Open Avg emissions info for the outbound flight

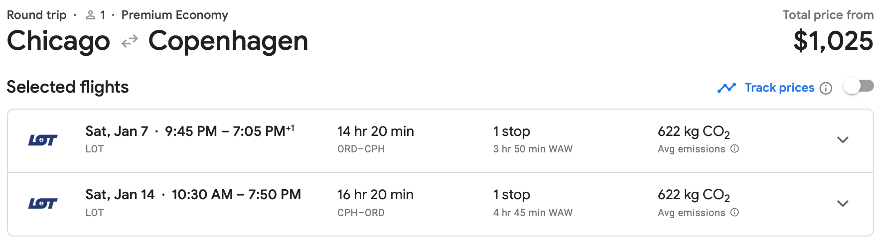pos(735,149)
